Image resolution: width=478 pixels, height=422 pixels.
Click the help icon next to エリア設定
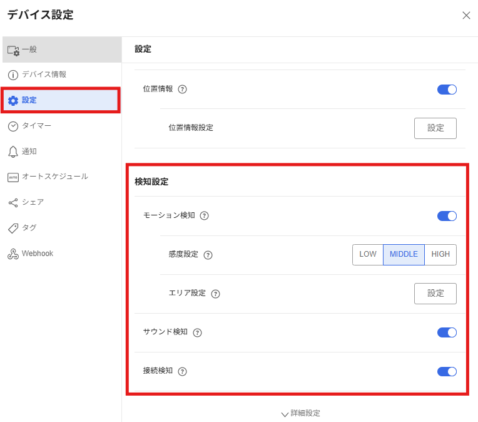point(216,294)
